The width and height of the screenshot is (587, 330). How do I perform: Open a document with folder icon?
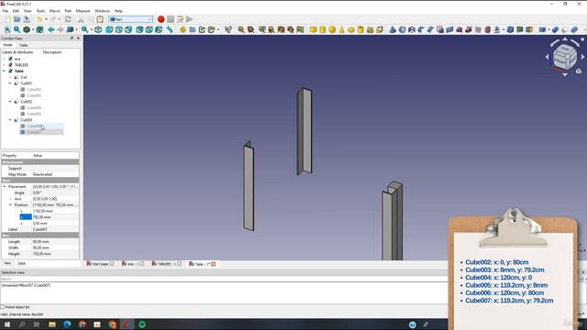pyautogui.click(x=17, y=19)
